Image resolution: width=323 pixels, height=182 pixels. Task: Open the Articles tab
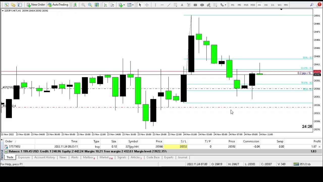click(x=136, y=157)
